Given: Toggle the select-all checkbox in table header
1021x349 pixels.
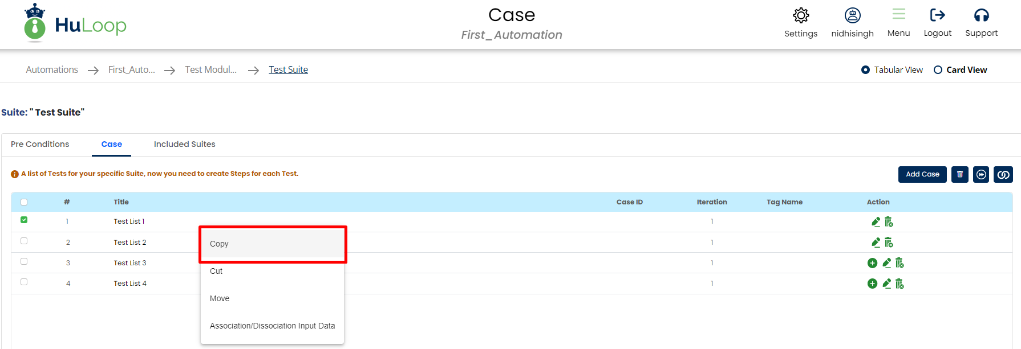Looking at the screenshot, I should [x=24, y=202].
